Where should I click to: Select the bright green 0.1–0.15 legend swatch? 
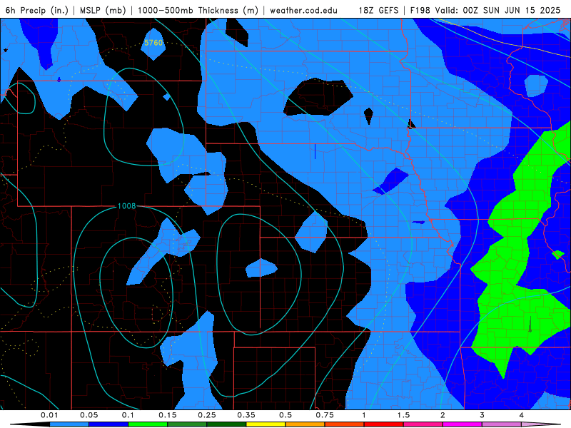148,424
